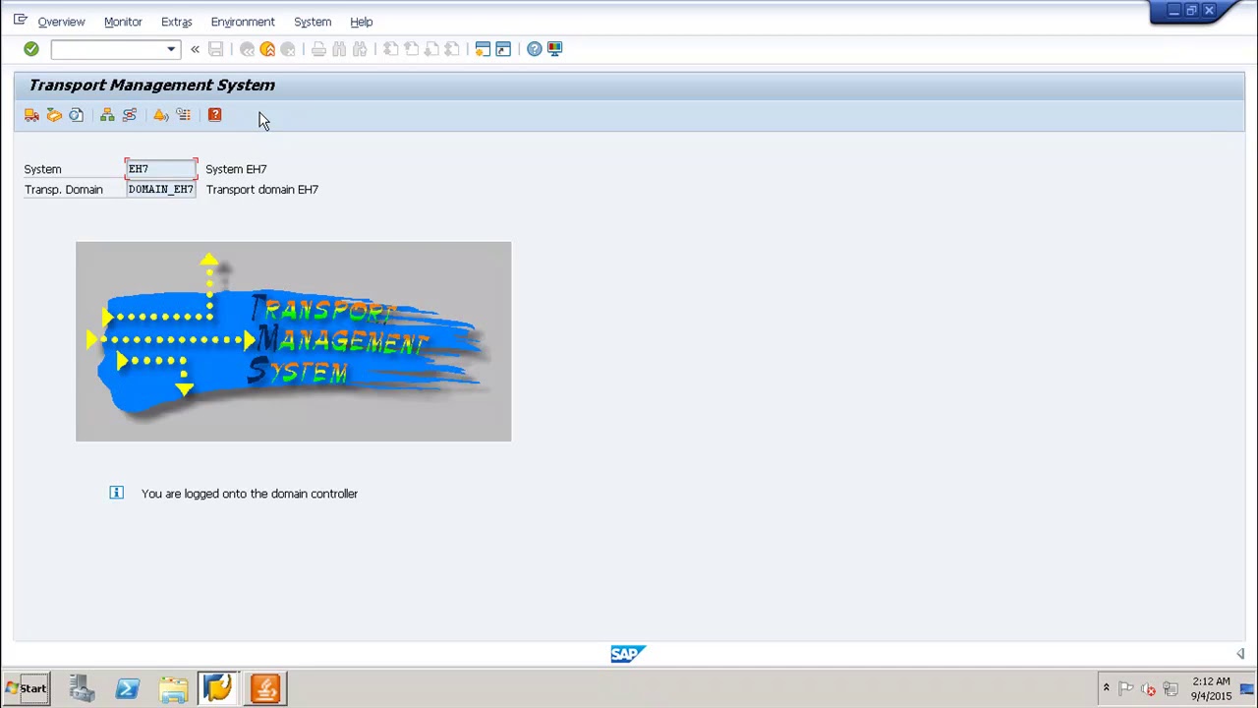Select the System input field showing EH7
The image size is (1258, 708).
click(160, 169)
